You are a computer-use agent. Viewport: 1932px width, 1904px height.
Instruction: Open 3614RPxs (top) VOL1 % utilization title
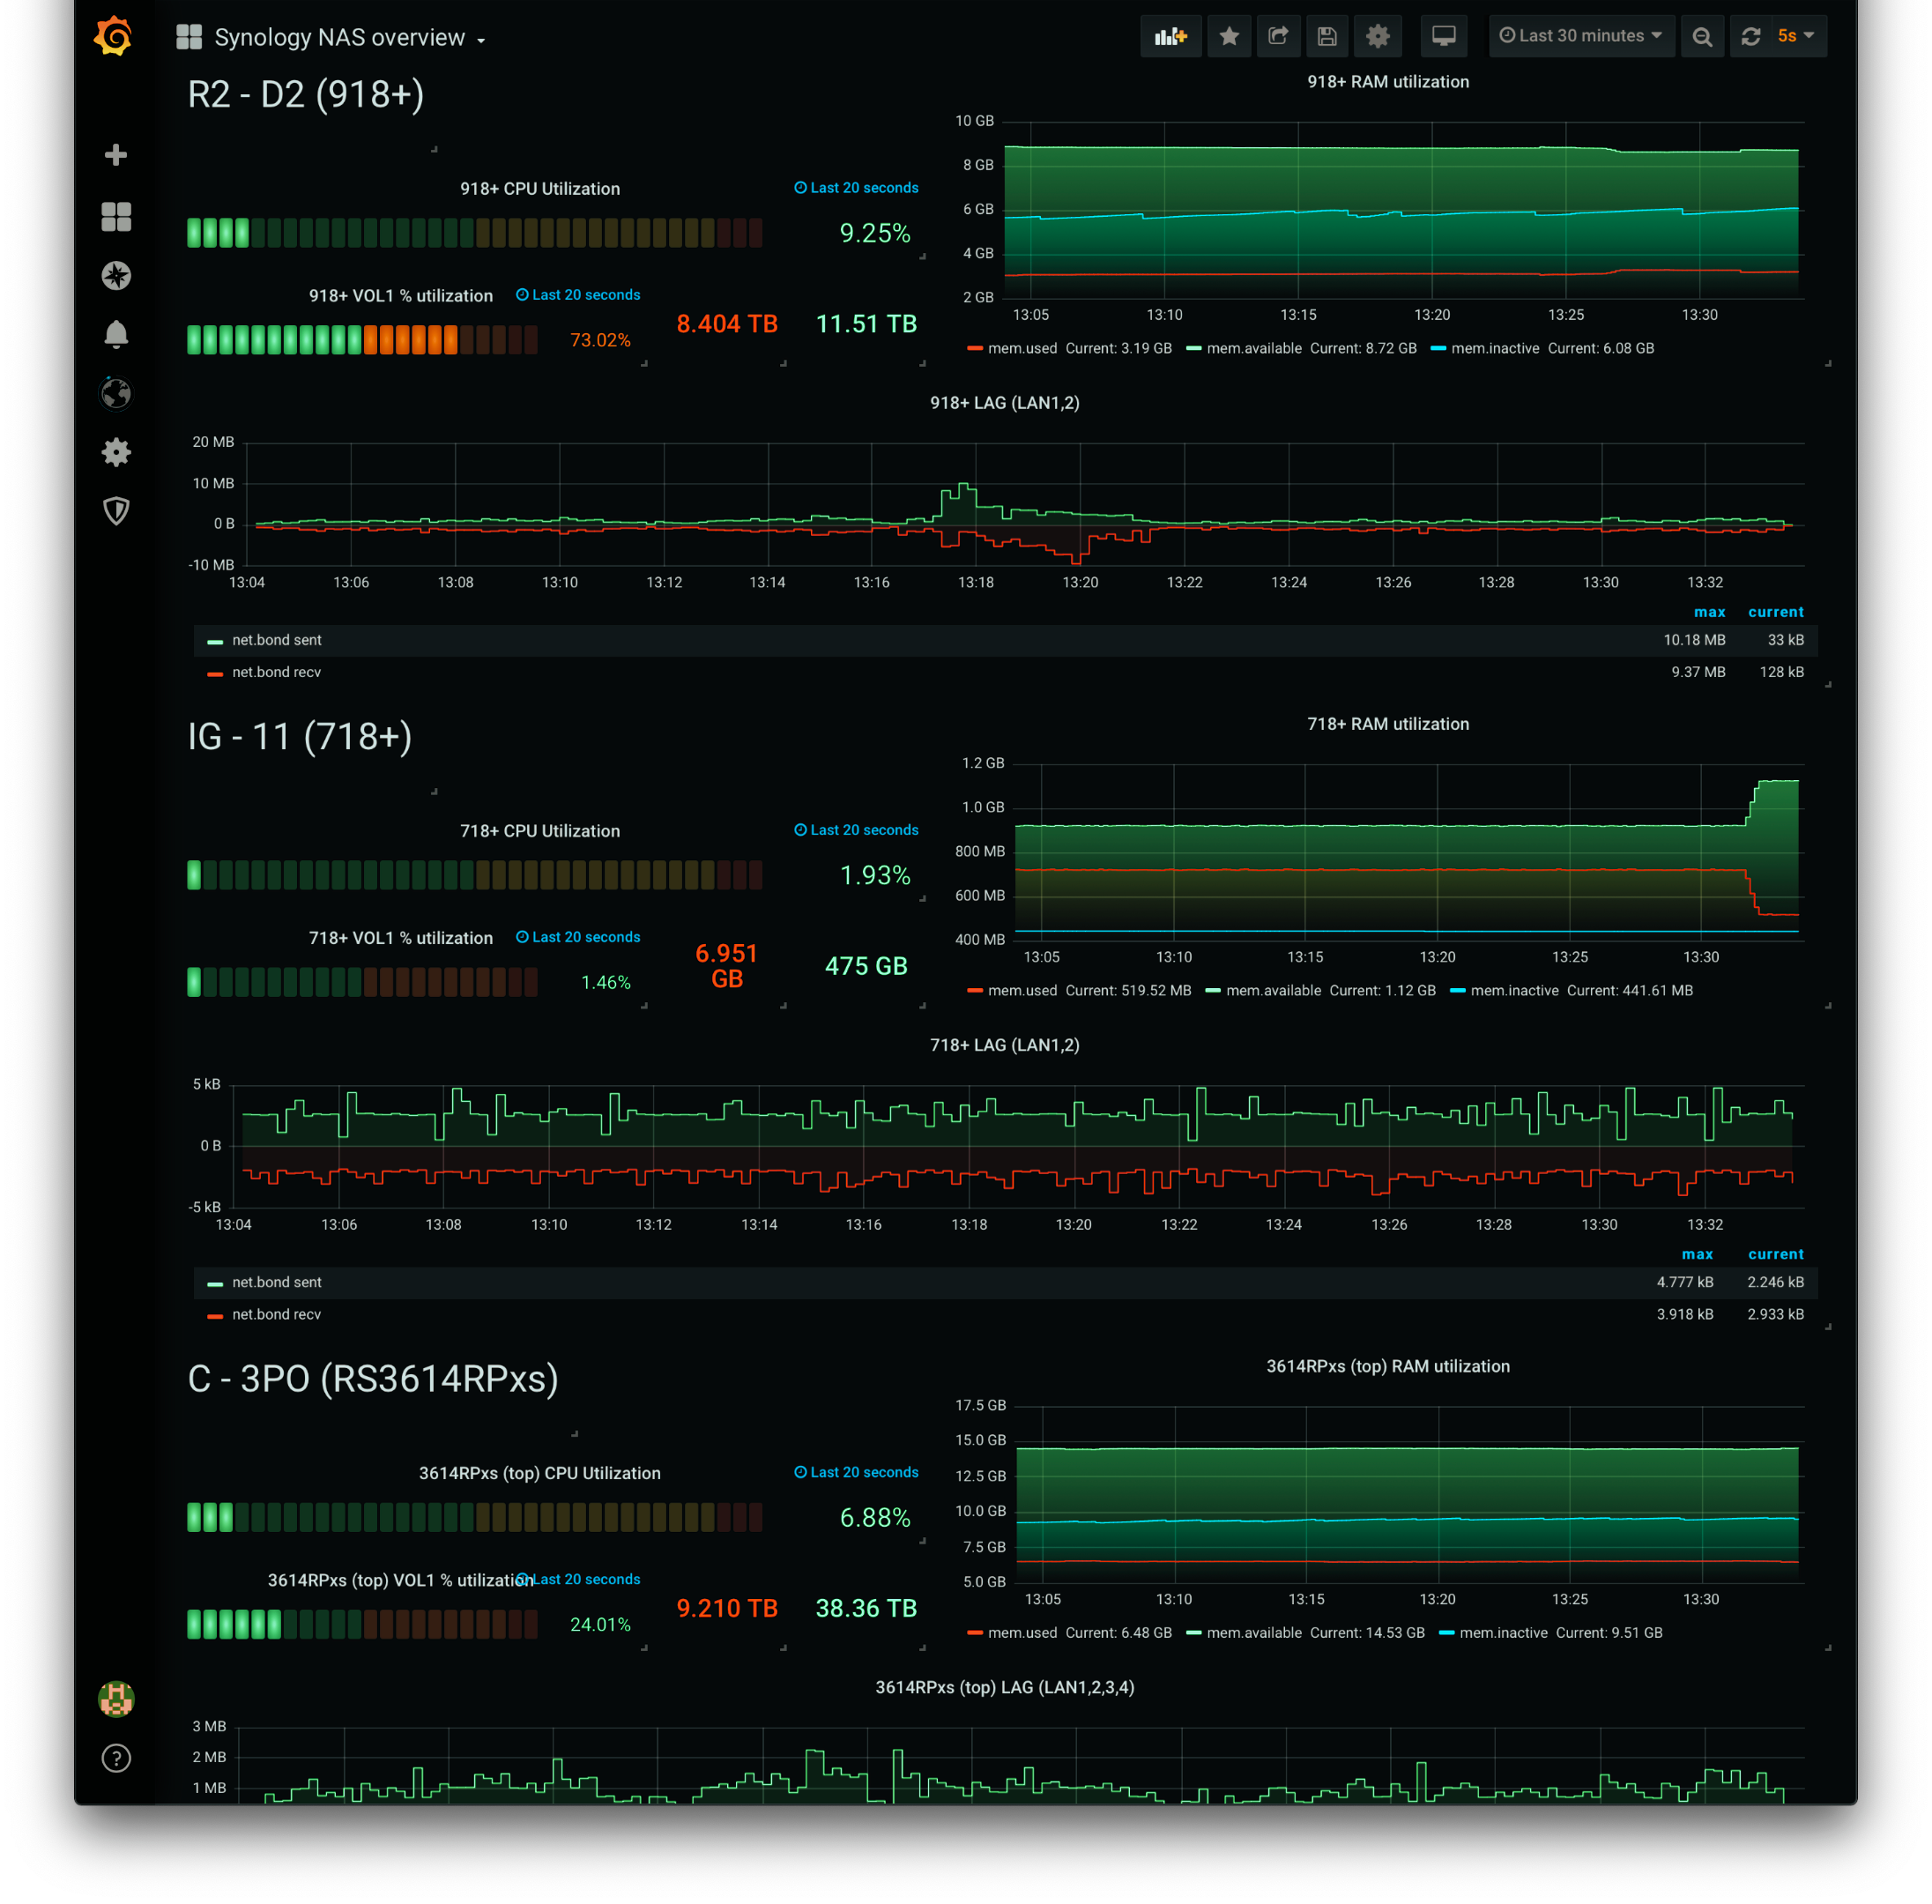(400, 1580)
